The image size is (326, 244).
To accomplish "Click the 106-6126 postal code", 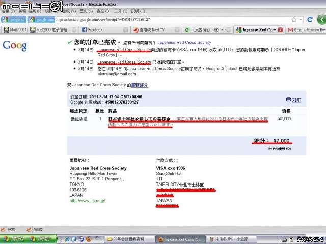I will point(78,190).
